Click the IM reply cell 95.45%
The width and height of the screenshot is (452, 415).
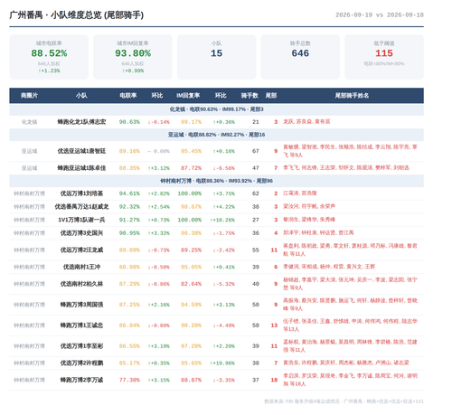point(191,151)
